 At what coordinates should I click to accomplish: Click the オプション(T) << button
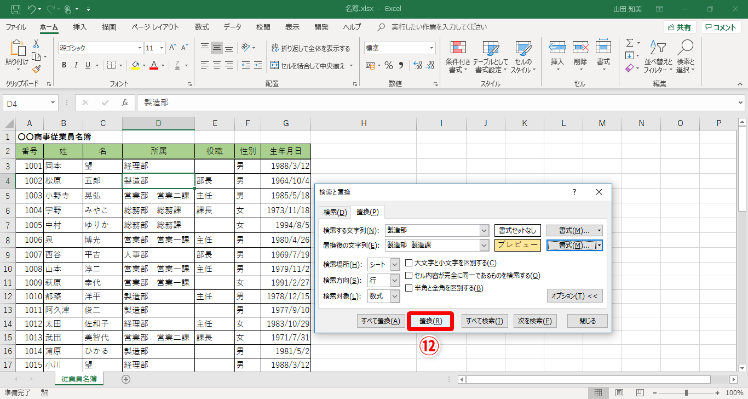(575, 296)
